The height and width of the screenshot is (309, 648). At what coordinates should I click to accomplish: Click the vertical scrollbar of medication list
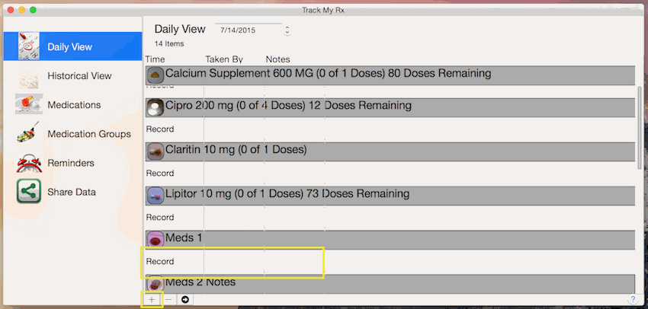(640, 127)
